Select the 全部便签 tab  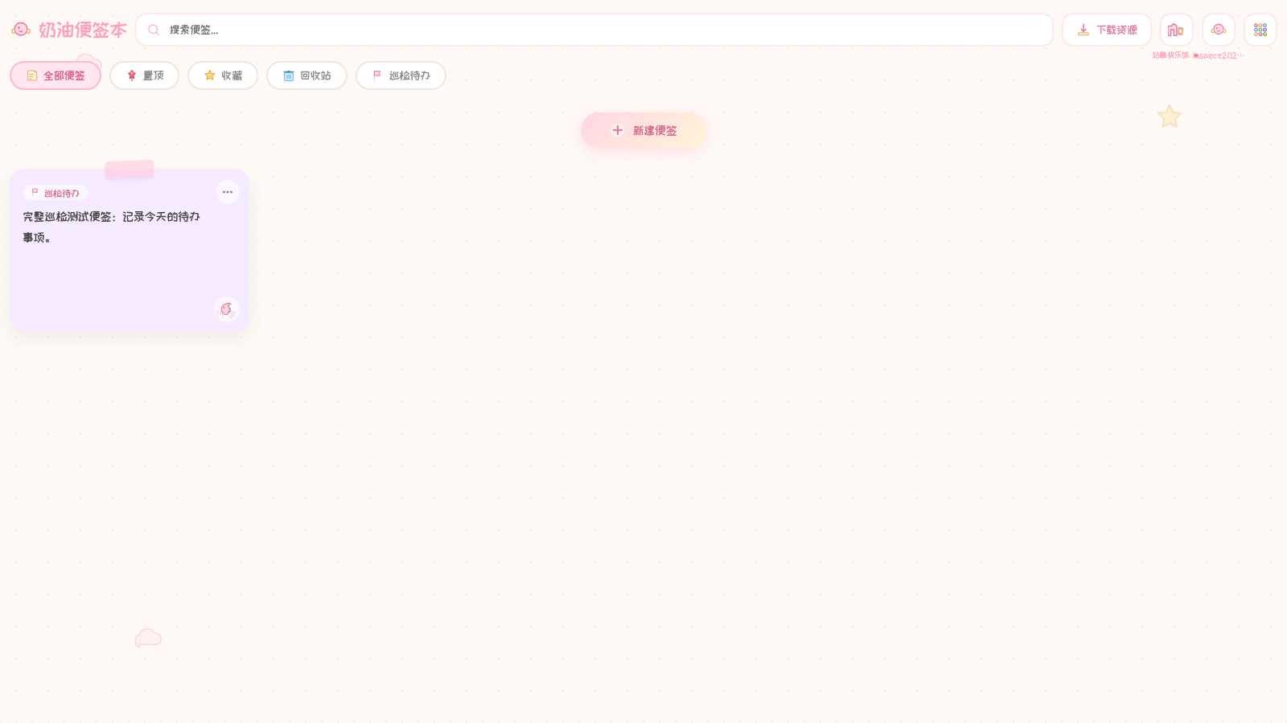click(56, 76)
